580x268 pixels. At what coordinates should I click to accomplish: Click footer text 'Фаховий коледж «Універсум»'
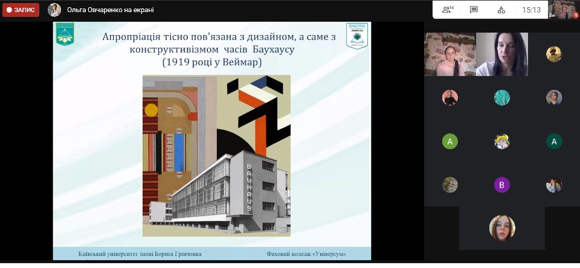[x=306, y=254]
